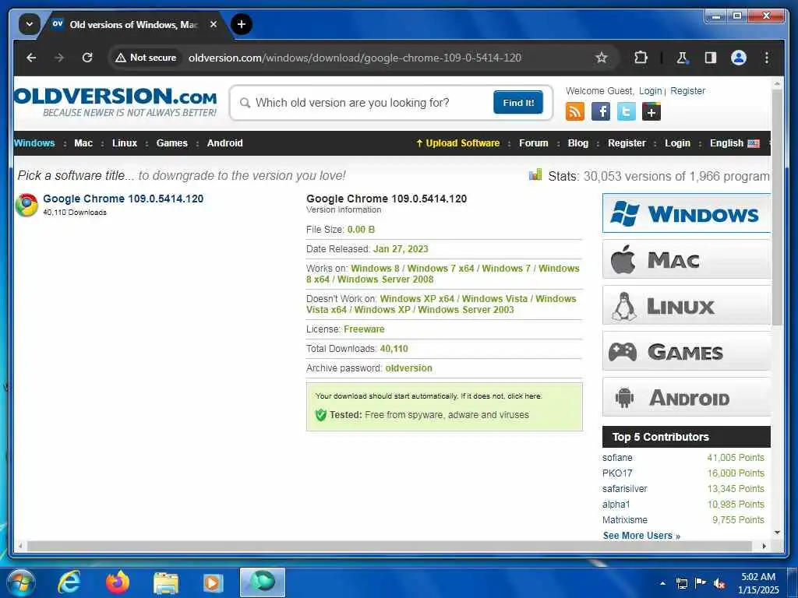Open contributor PKO17's profile
This screenshot has width=798, height=598.
click(x=617, y=473)
